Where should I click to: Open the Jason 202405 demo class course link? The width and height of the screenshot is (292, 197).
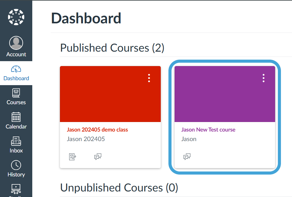tap(97, 129)
